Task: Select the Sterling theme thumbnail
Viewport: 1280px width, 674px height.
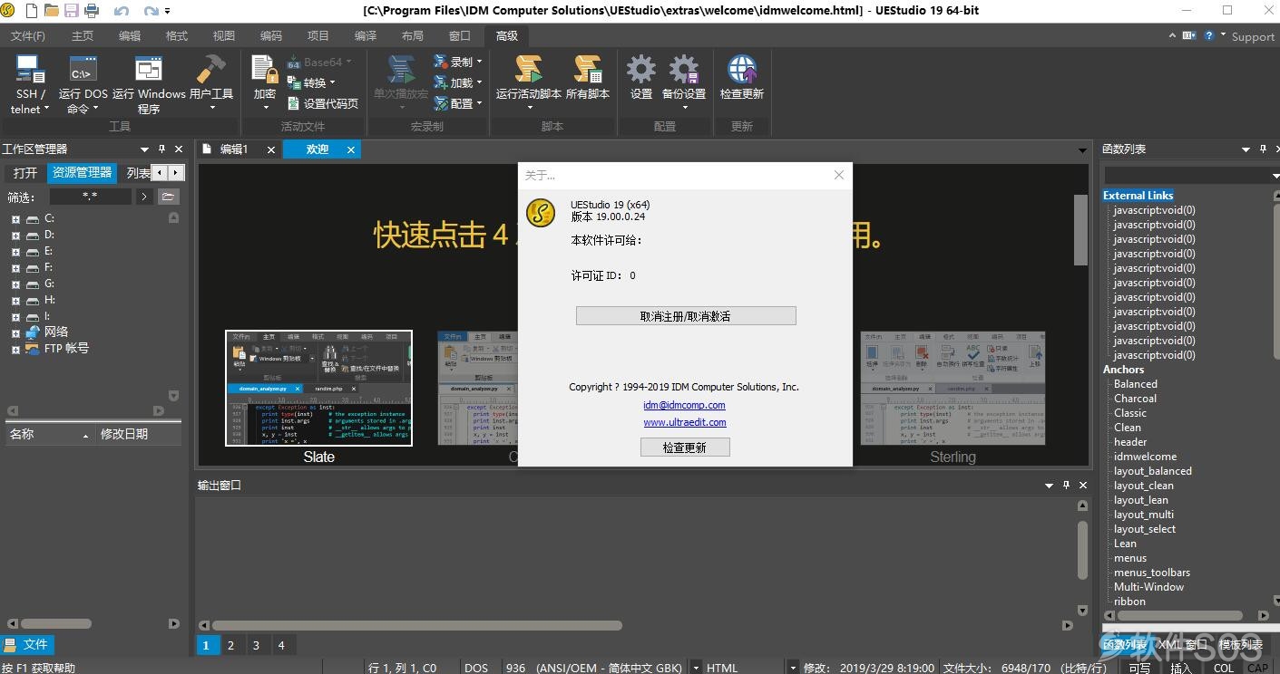Action: (953, 388)
